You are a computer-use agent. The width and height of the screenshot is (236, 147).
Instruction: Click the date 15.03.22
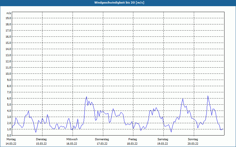(41, 144)
